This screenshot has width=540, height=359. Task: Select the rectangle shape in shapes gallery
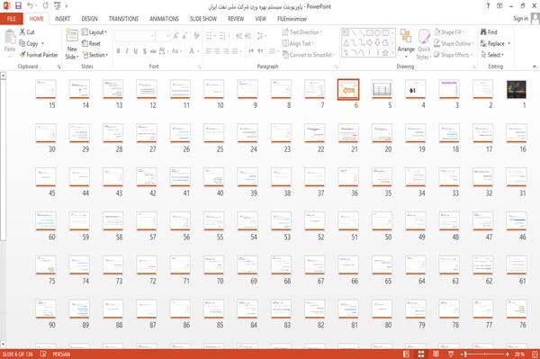point(369,32)
